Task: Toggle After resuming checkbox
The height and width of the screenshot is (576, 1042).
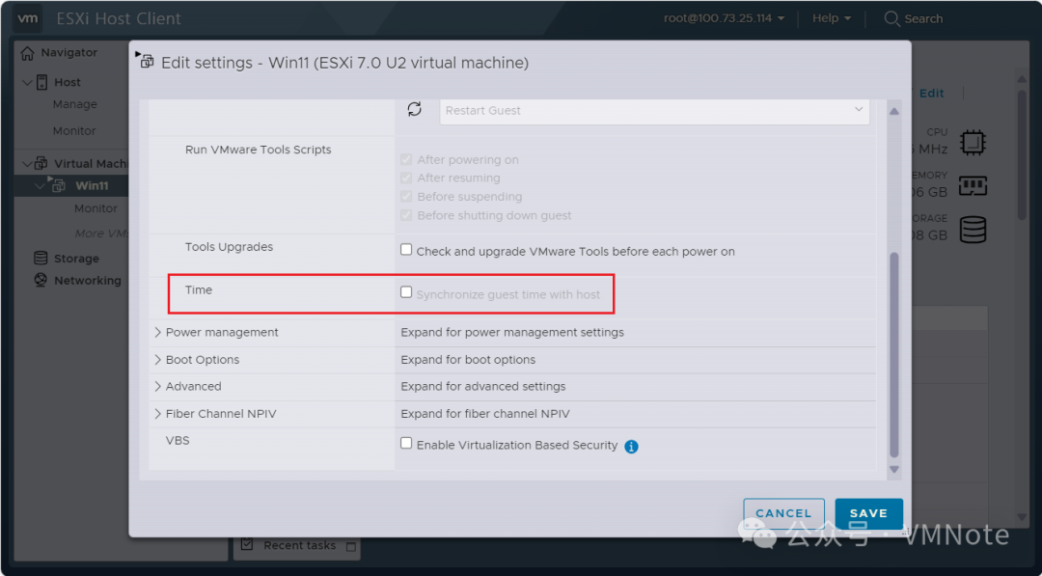Action: point(406,178)
